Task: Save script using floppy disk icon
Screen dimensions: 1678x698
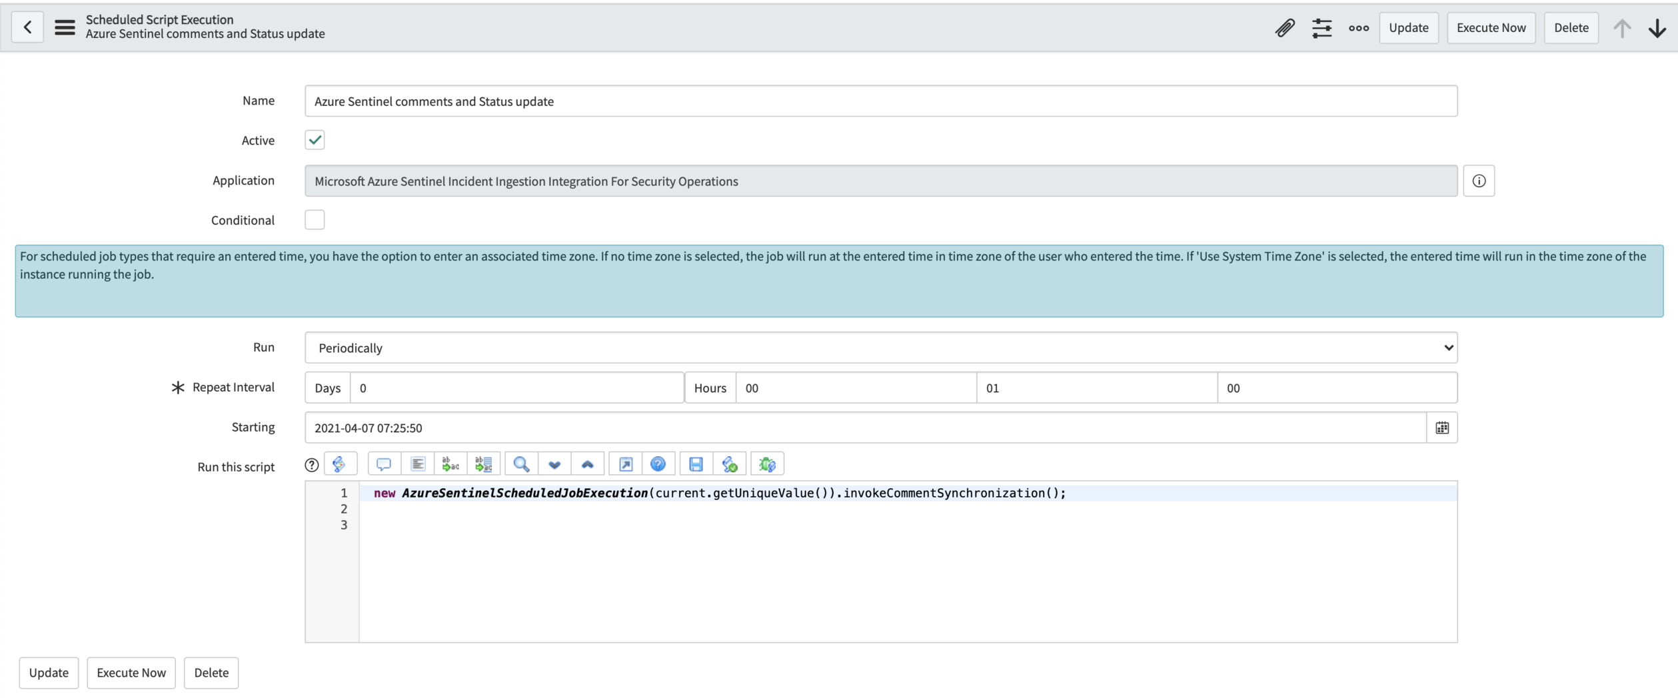Action: click(696, 464)
